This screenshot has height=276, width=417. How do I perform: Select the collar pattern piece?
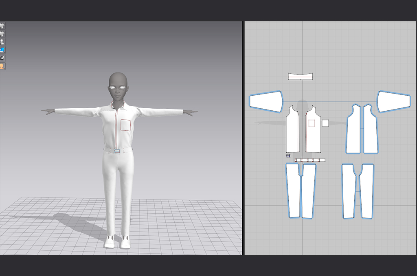(x=301, y=76)
